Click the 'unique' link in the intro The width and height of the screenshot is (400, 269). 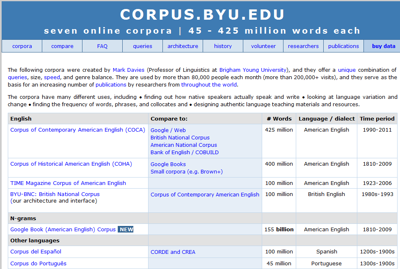click(347, 70)
